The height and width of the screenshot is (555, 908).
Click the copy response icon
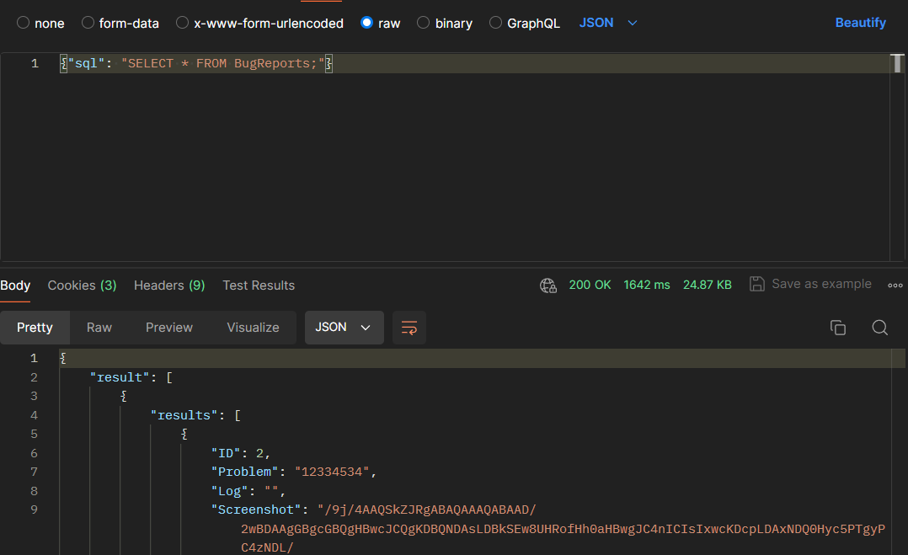click(x=838, y=328)
